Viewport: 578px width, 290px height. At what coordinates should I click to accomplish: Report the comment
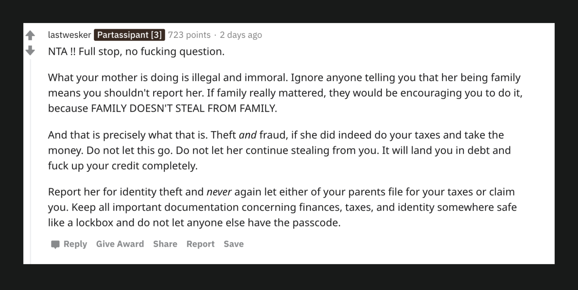point(200,244)
